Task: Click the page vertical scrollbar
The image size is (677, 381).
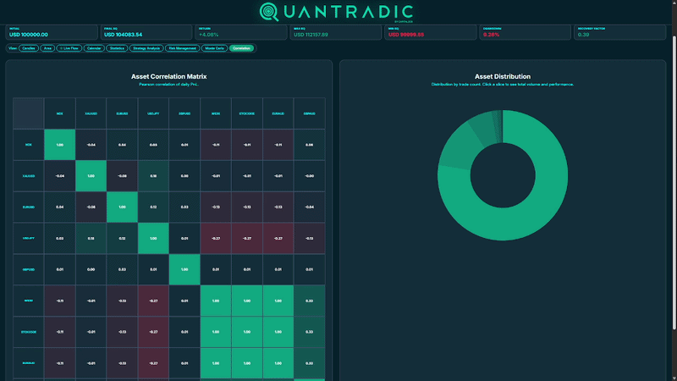Action: (674, 181)
